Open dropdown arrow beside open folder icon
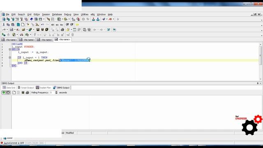The image size is (263, 148). coord(27,30)
